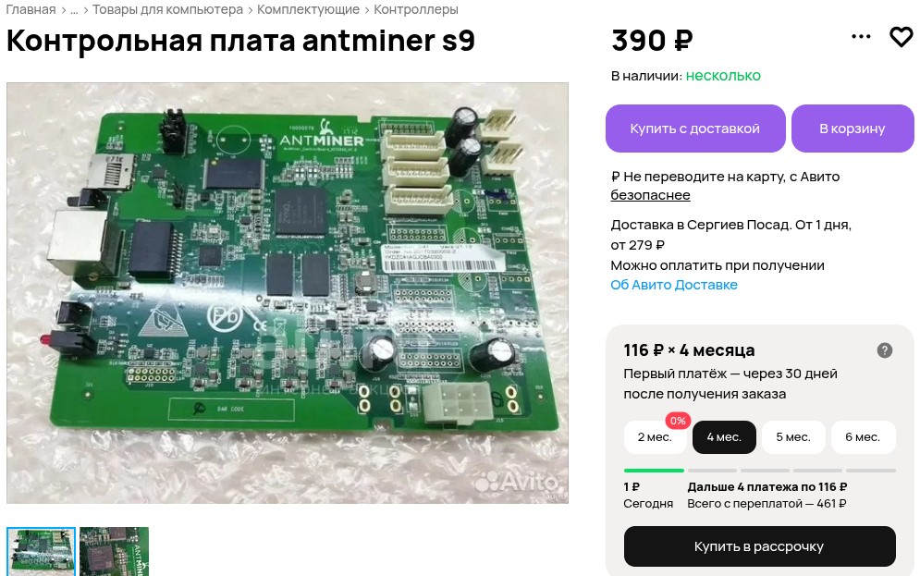This screenshot has width=920, height=576.
Task: Open the main Antminer board photo
Action: pyautogui.click(x=288, y=293)
